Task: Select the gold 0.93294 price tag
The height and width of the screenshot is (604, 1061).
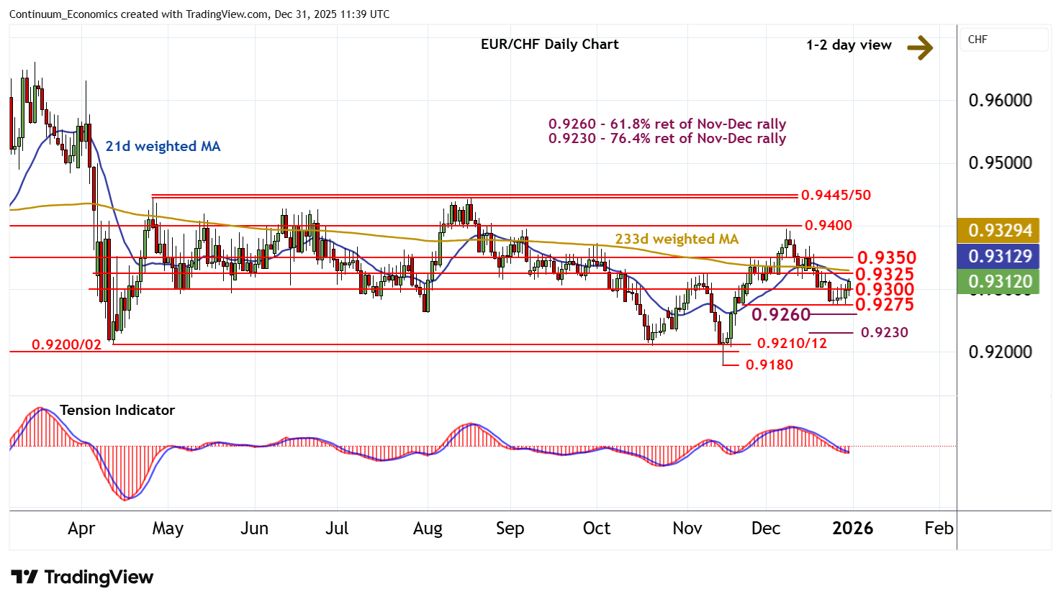Action: click(1000, 230)
